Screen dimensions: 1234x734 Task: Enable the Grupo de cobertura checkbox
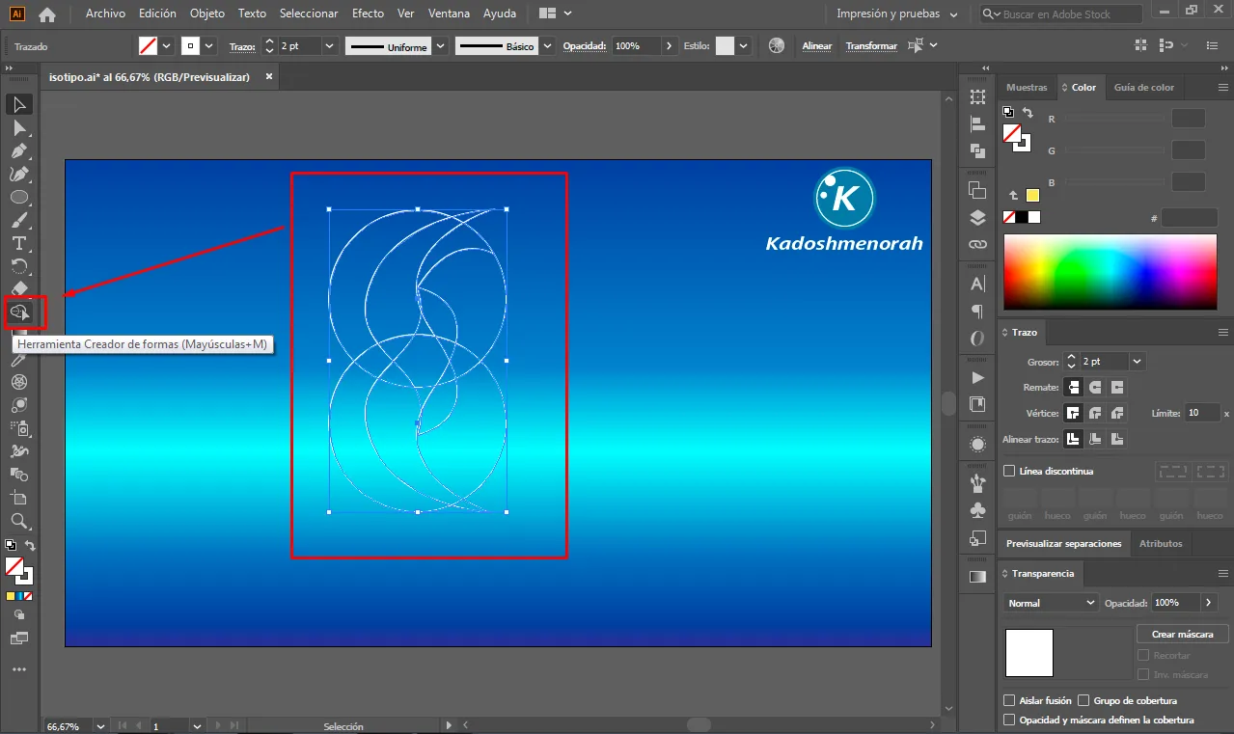point(1084,700)
